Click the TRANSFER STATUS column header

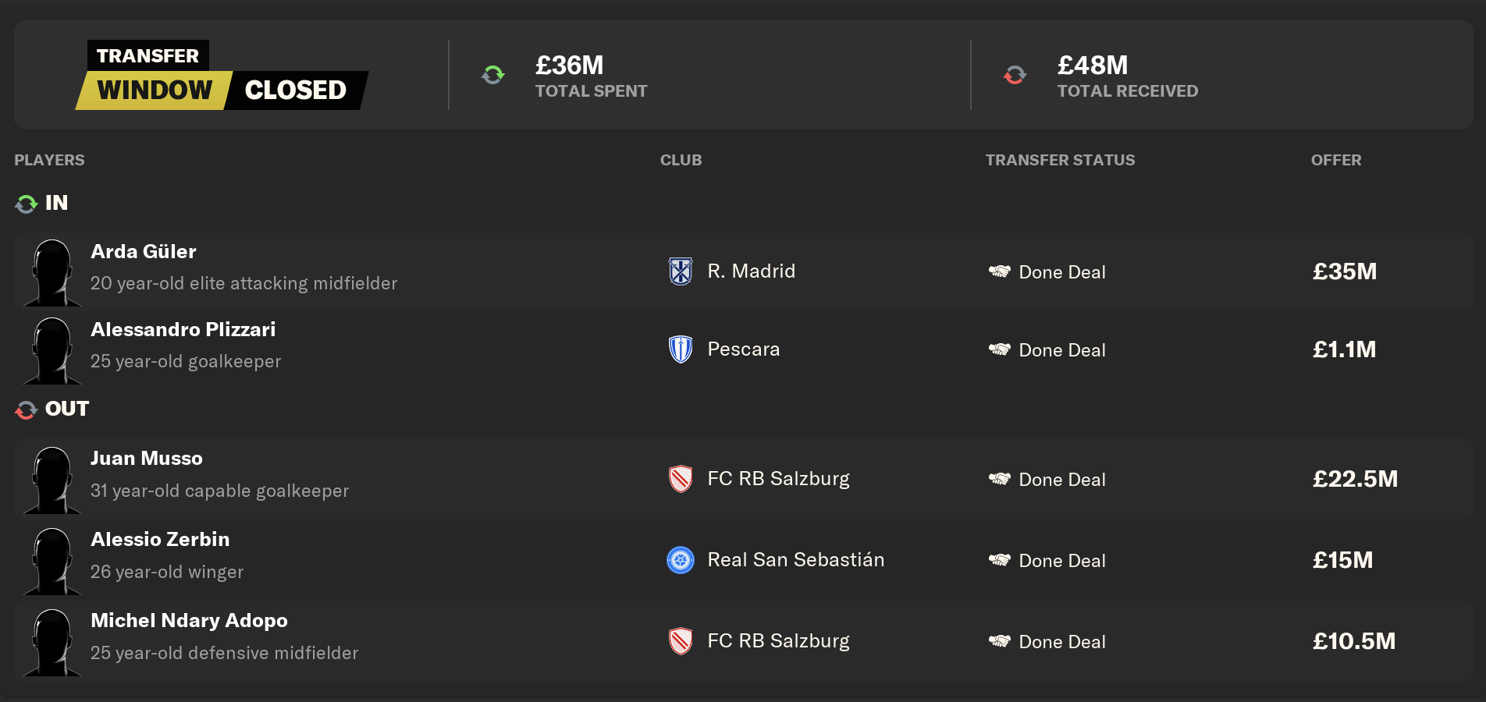coord(1060,160)
